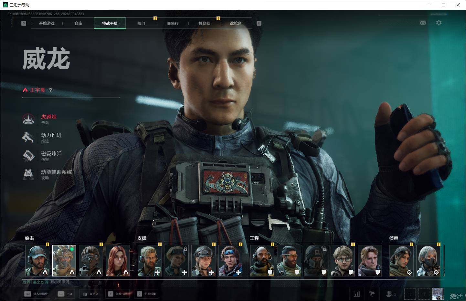Switch to the 部门 tab
The image size is (466, 301).
(141, 23)
